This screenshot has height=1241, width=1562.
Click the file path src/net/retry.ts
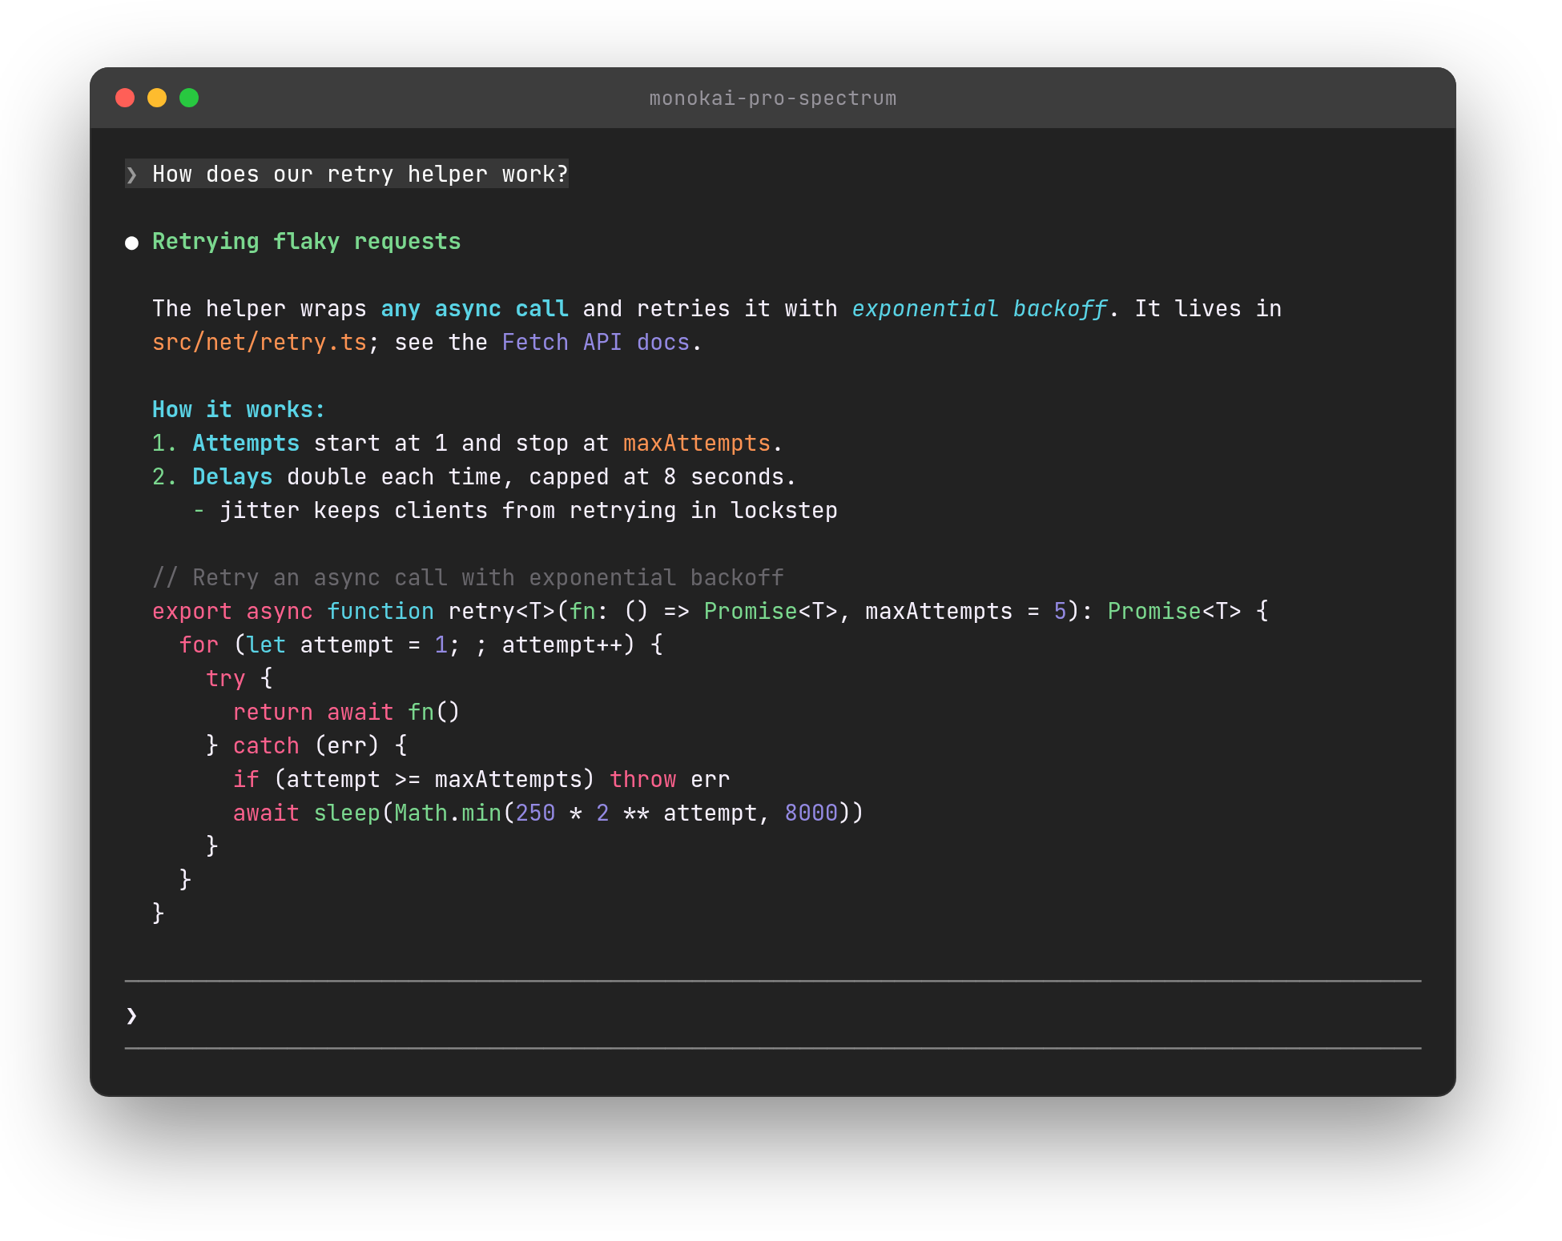click(x=260, y=343)
